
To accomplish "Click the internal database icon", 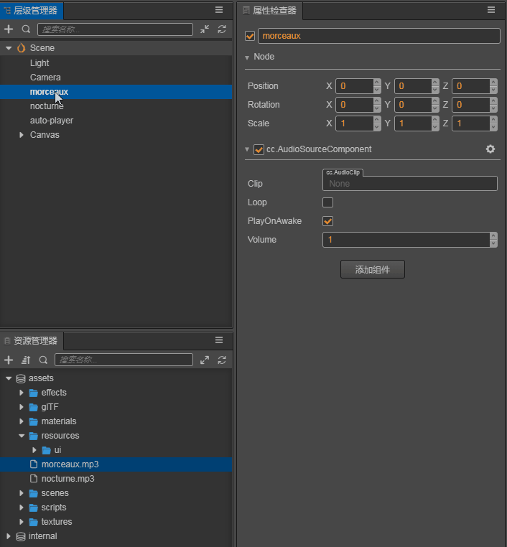I will [21, 536].
